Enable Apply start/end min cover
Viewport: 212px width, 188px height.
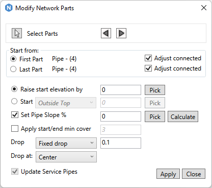[x=15, y=129]
